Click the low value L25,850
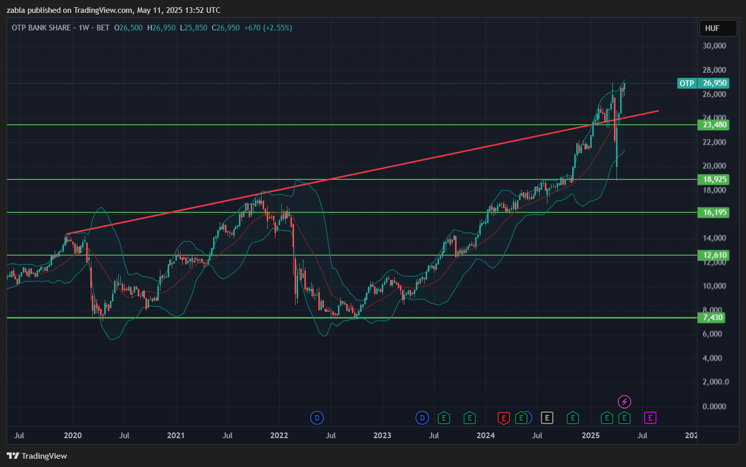Viewport: 746px width, 467px height. point(193,28)
